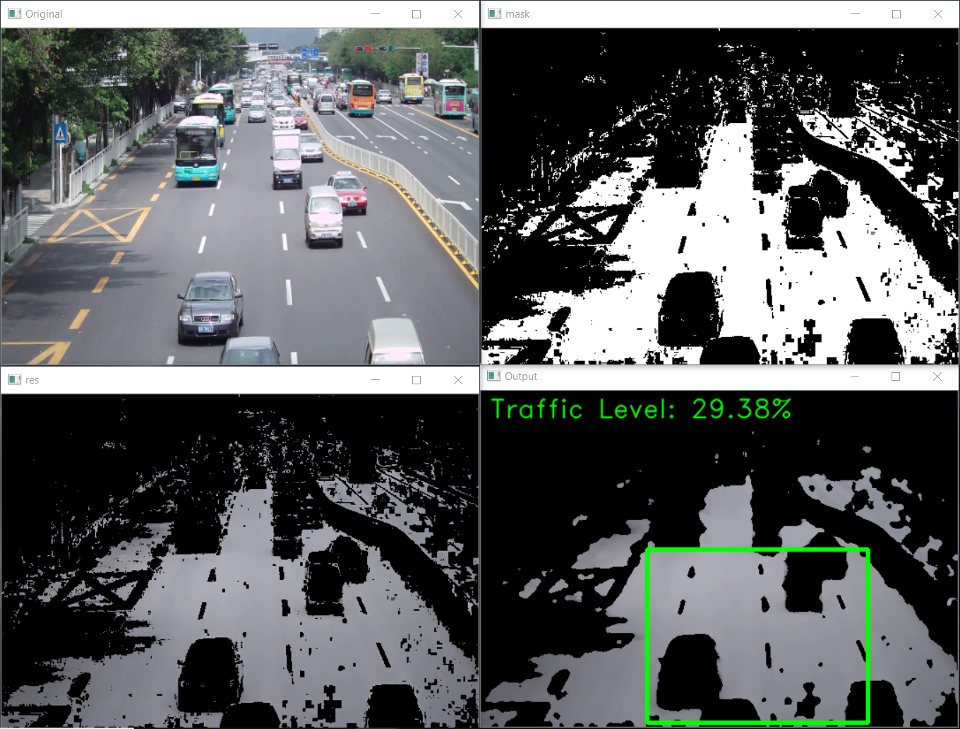Maximize the Original window
Screen dimensions: 960x729
(x=416, y=14)
